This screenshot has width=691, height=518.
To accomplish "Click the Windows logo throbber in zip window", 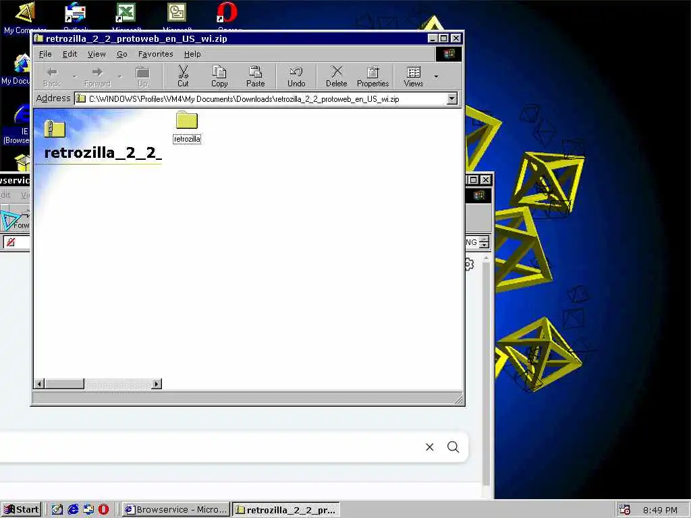I will [449, 54].
